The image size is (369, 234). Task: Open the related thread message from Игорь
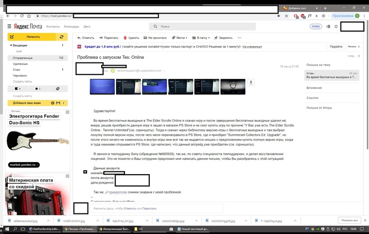(332, 75)
